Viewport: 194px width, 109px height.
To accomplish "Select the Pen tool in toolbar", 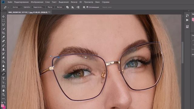I will (3, 74).
